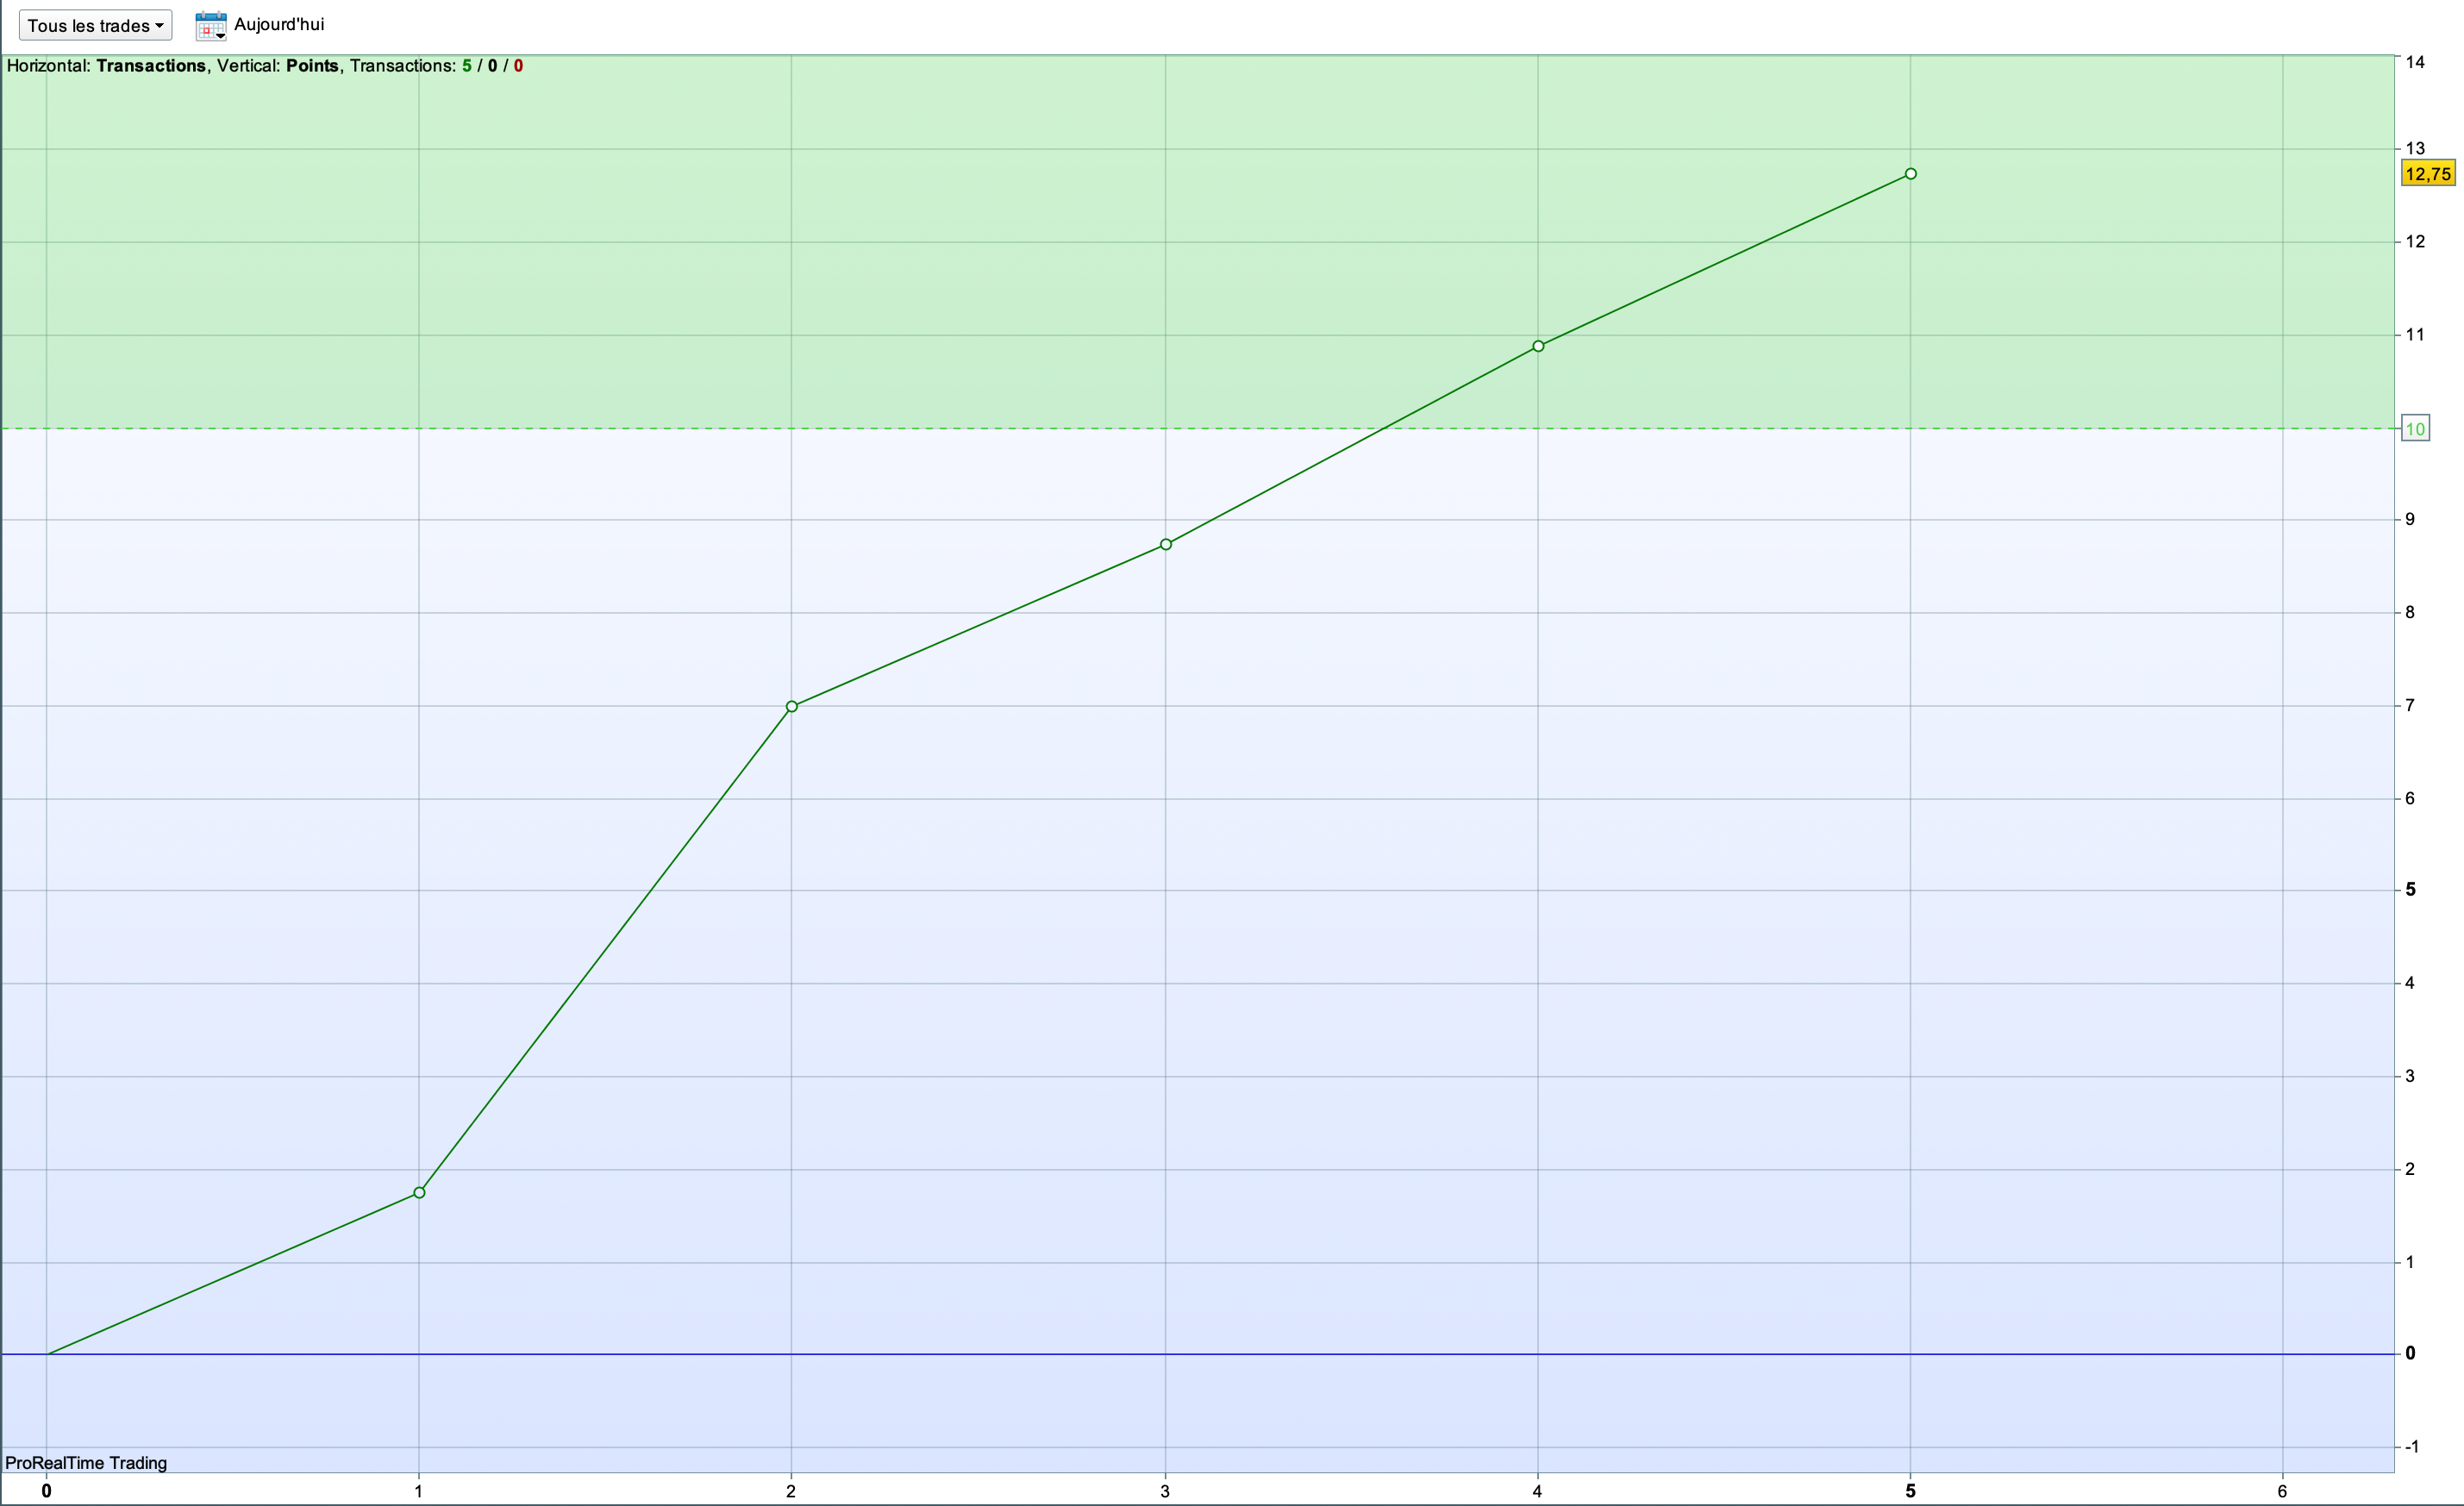
Task: Click the green winning trades count 5
Action: click(467, 66)
